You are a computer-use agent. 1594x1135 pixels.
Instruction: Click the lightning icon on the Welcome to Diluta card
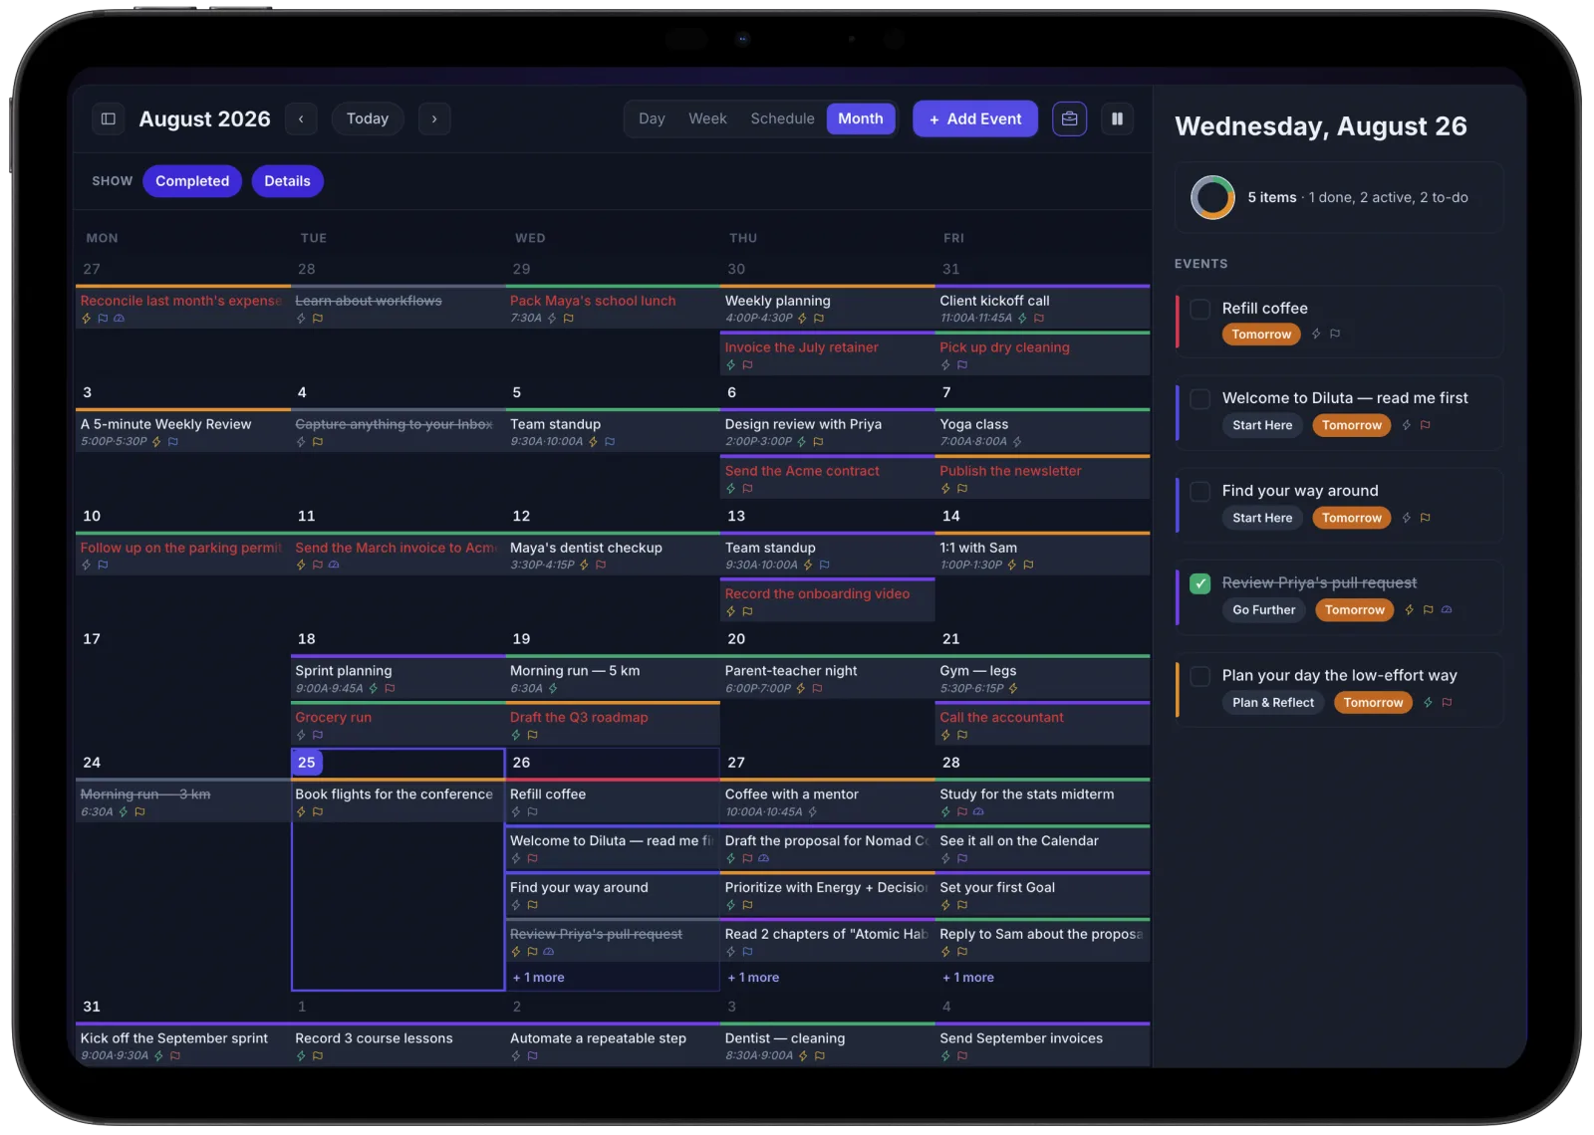pos(1407,425)
